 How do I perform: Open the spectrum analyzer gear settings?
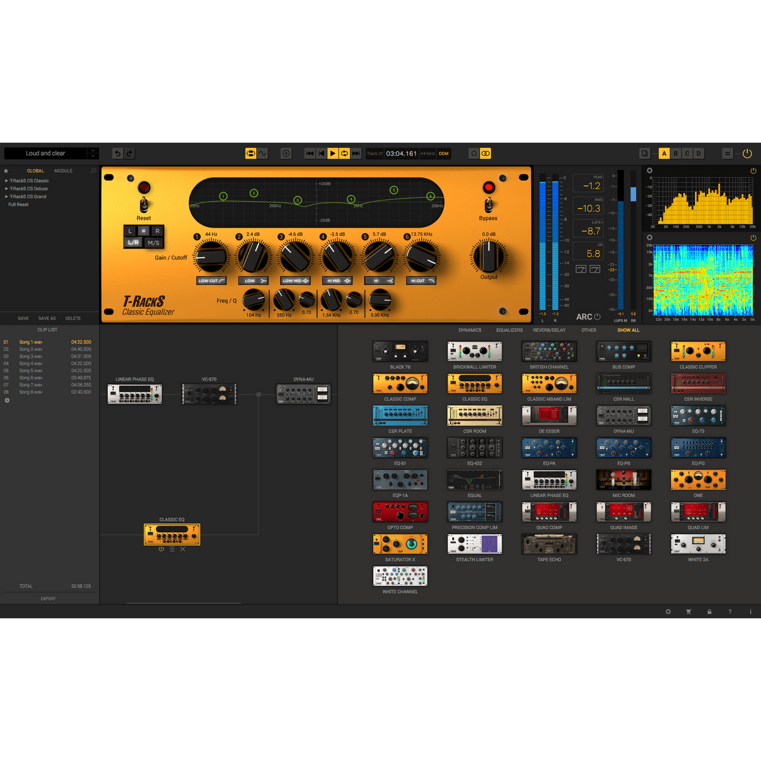click(649, 171)
